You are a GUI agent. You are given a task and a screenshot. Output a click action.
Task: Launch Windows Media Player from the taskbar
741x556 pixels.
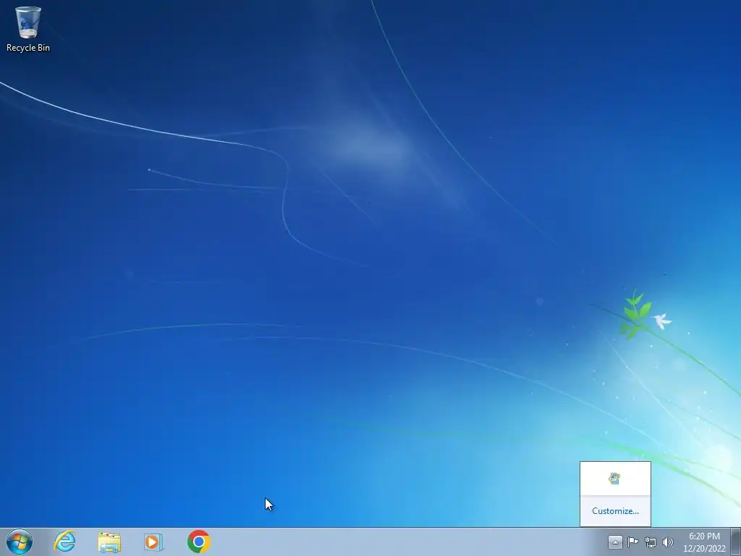tap(153, 542)
